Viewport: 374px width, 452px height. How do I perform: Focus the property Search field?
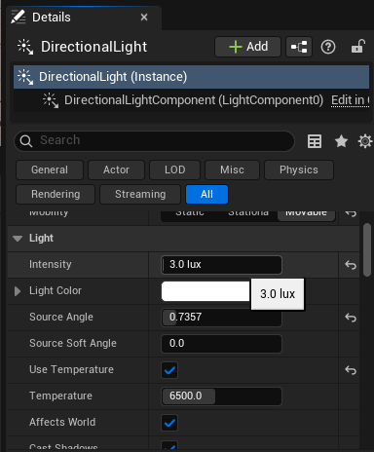click(x=155, y=140)
